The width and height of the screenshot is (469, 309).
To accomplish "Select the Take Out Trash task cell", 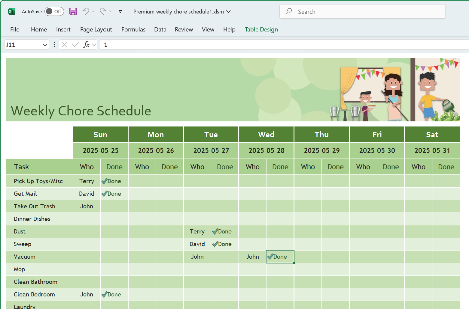I will (39, 206).
